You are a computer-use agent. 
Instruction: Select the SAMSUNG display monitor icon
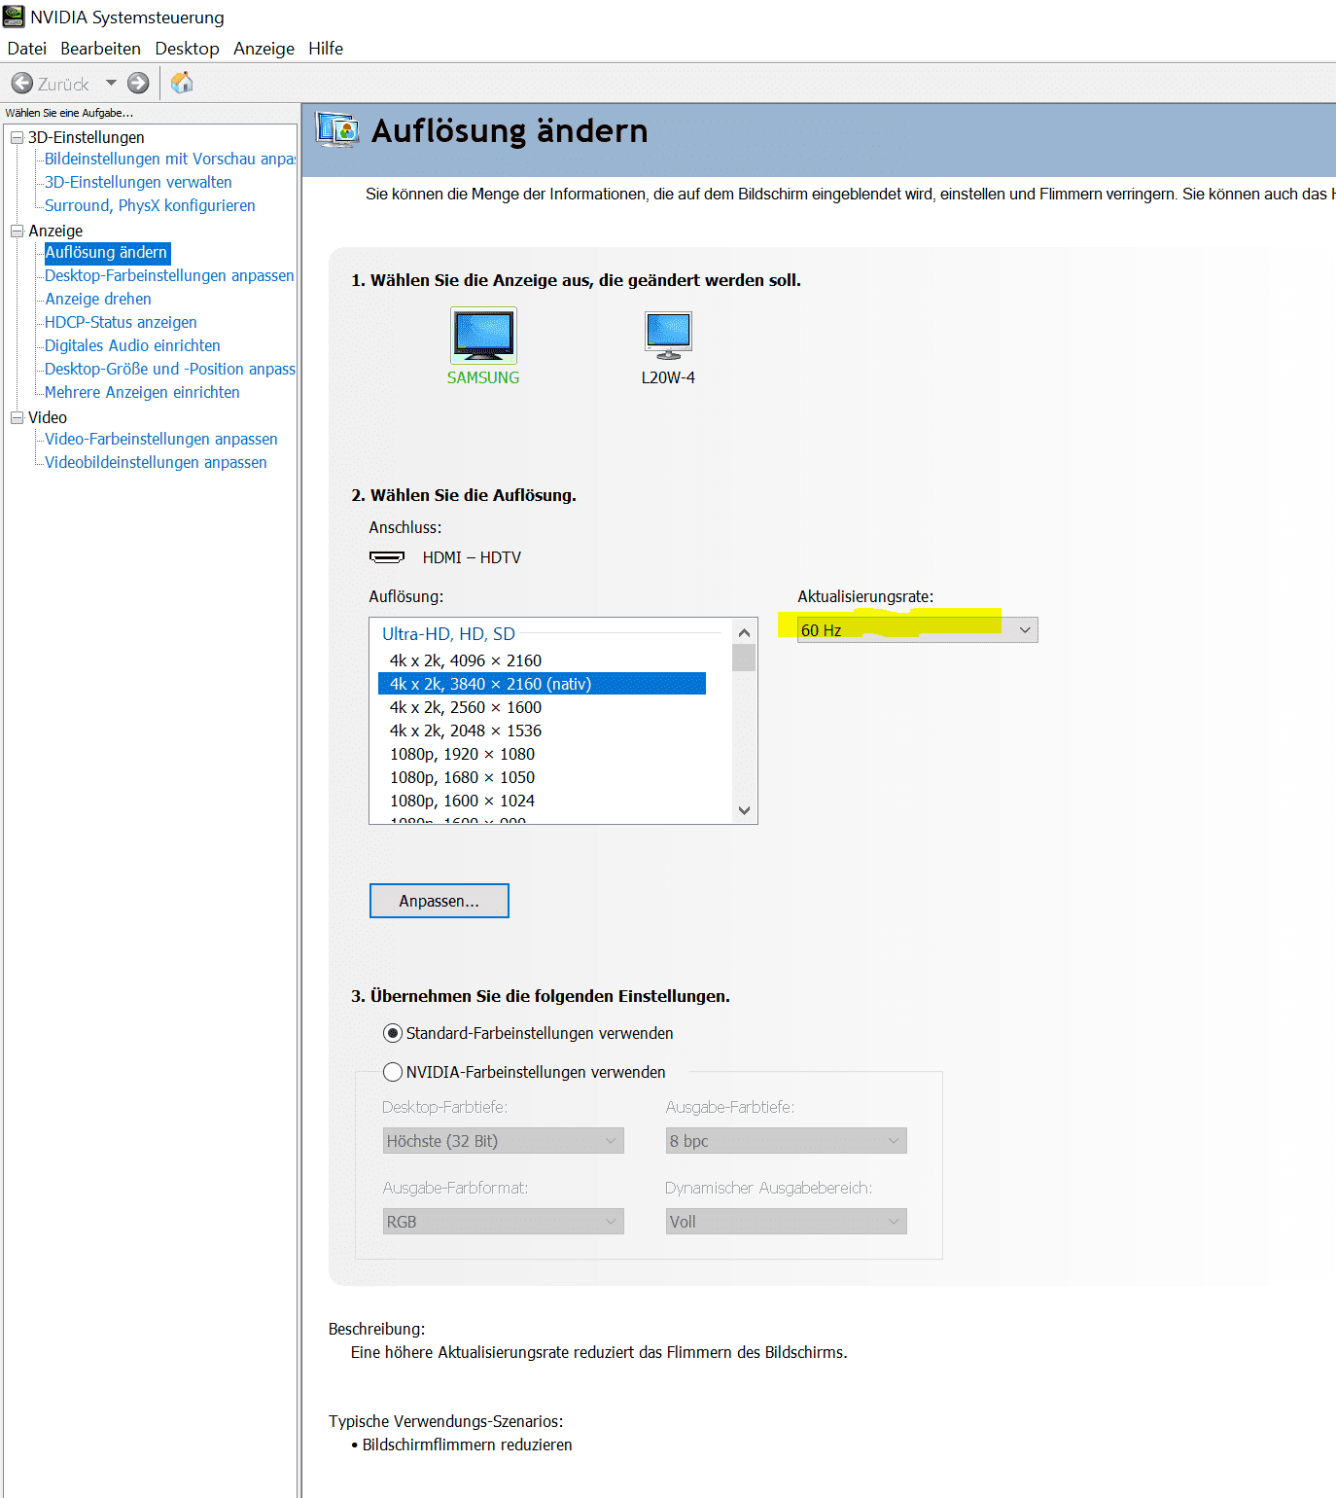(x=483, y=335)
